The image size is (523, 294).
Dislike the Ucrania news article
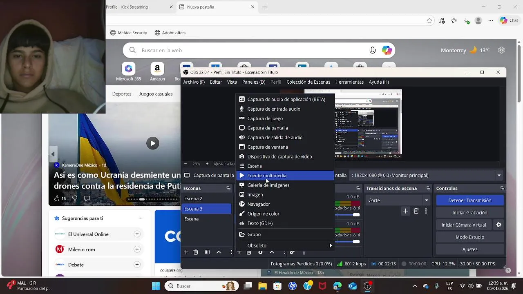point(75,198)
